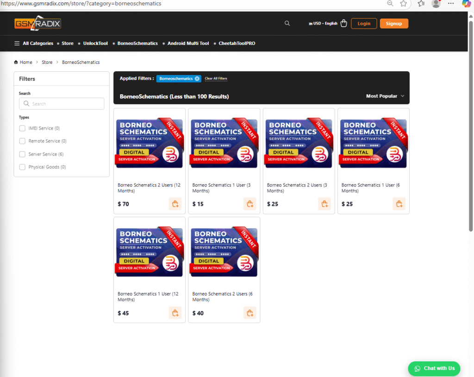Open the shopping bag cart icon
The image size is (474, 377).
pyautogui.click(x=343, y=24)
